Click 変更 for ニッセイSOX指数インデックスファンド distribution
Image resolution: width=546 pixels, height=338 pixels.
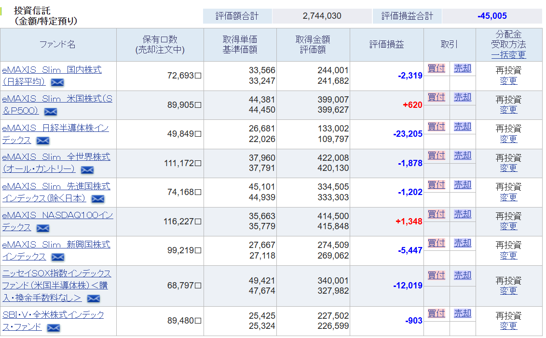click(x=508, y=291)
